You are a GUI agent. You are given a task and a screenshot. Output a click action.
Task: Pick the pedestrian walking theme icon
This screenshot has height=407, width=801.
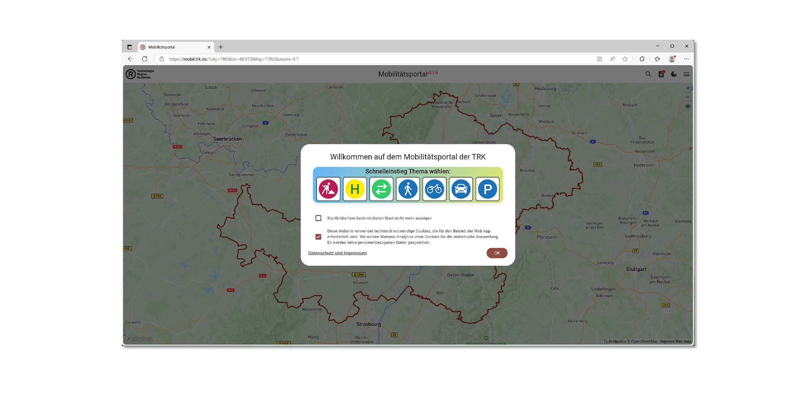pyautogui.click(x=408, y=189)
